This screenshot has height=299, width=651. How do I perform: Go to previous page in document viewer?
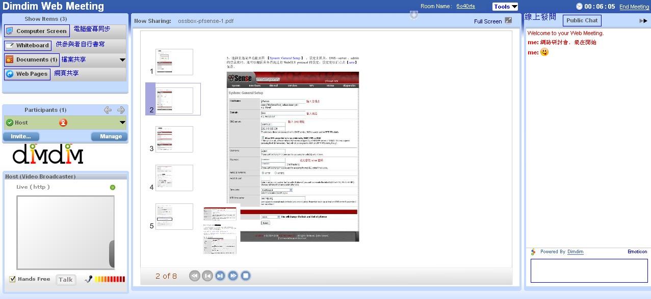[x=207, y=276]
